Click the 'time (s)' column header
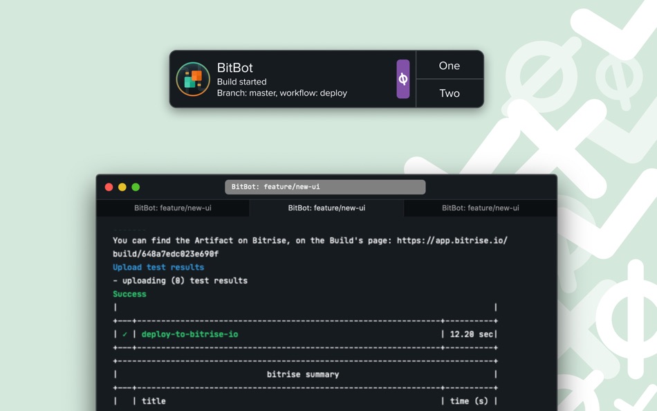 tap(469, 401)
